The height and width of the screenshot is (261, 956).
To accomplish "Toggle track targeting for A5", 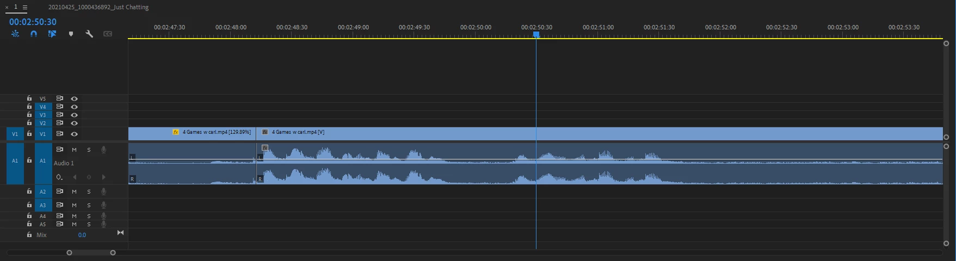I will click(43, 224).
